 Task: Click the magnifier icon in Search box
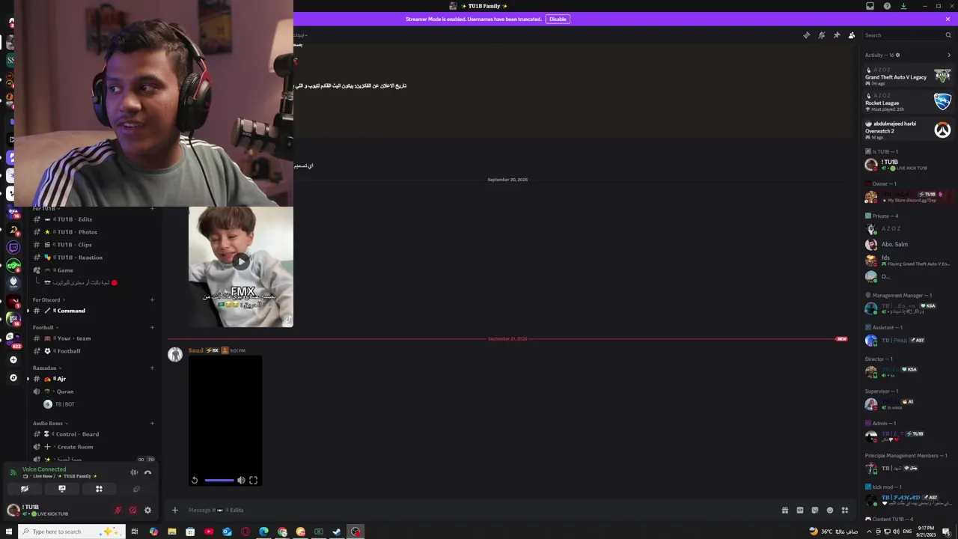pyautogui.click(x=948, y=35)
